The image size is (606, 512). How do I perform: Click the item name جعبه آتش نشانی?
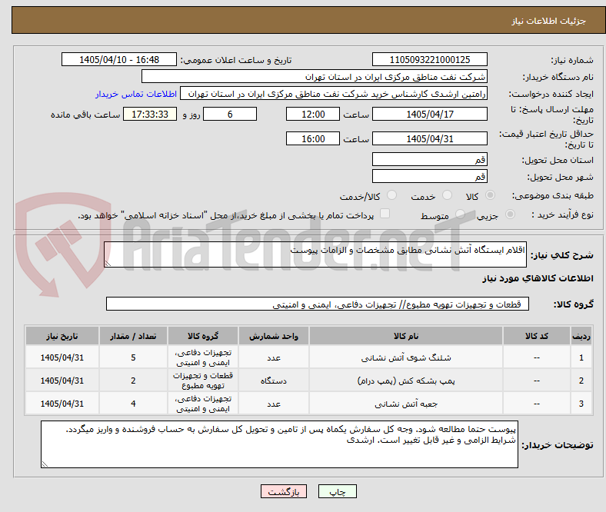[x=406, y=404]
